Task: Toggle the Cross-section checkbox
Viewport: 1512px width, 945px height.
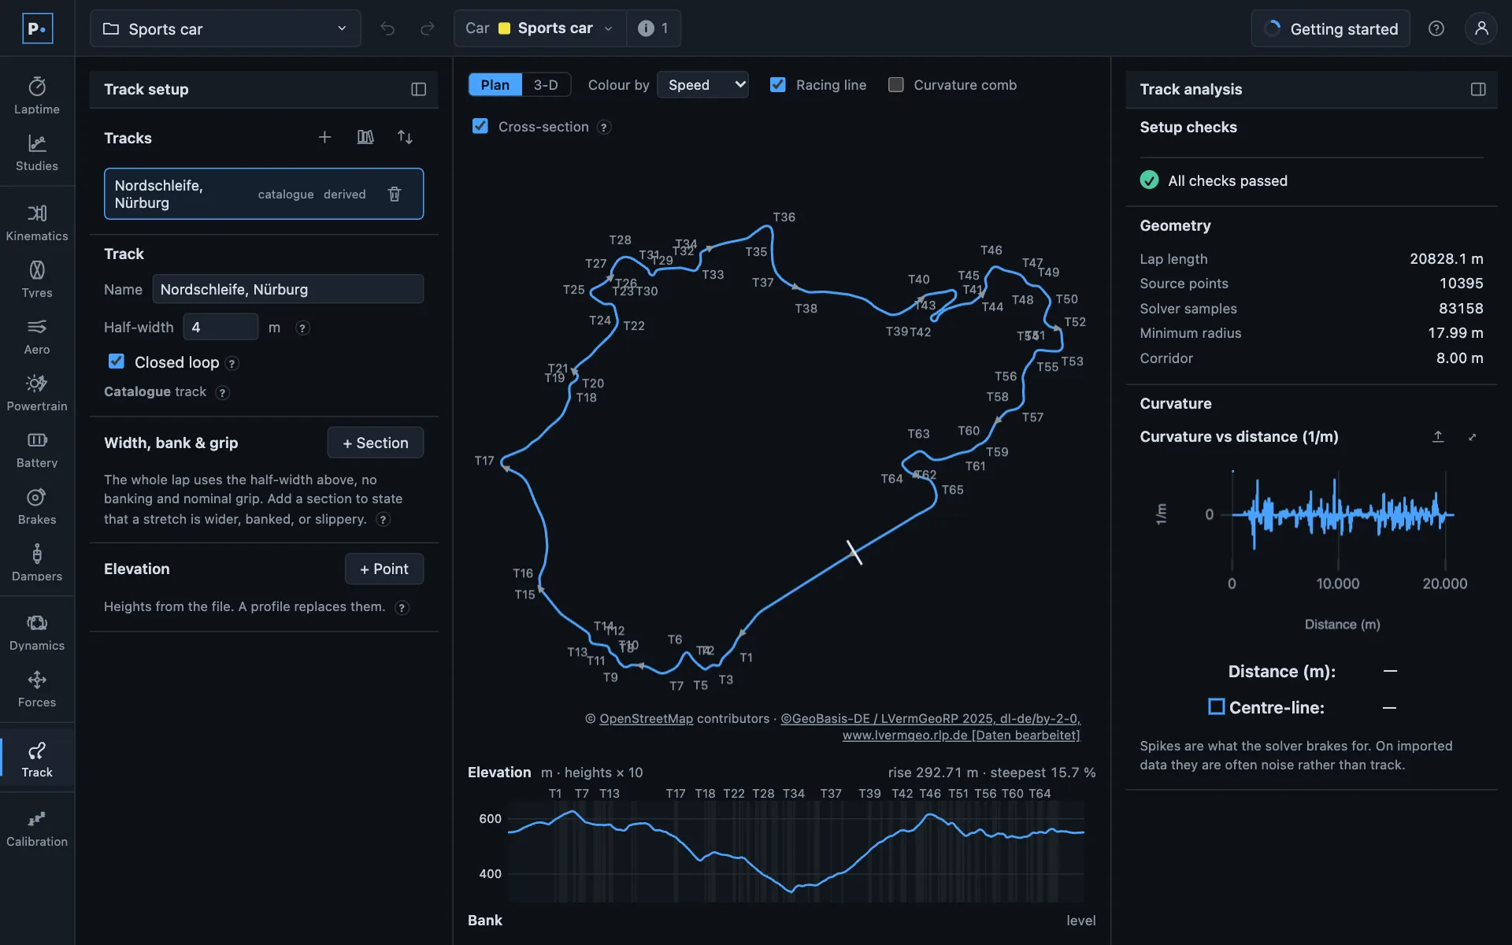Action: coord(480,126)
